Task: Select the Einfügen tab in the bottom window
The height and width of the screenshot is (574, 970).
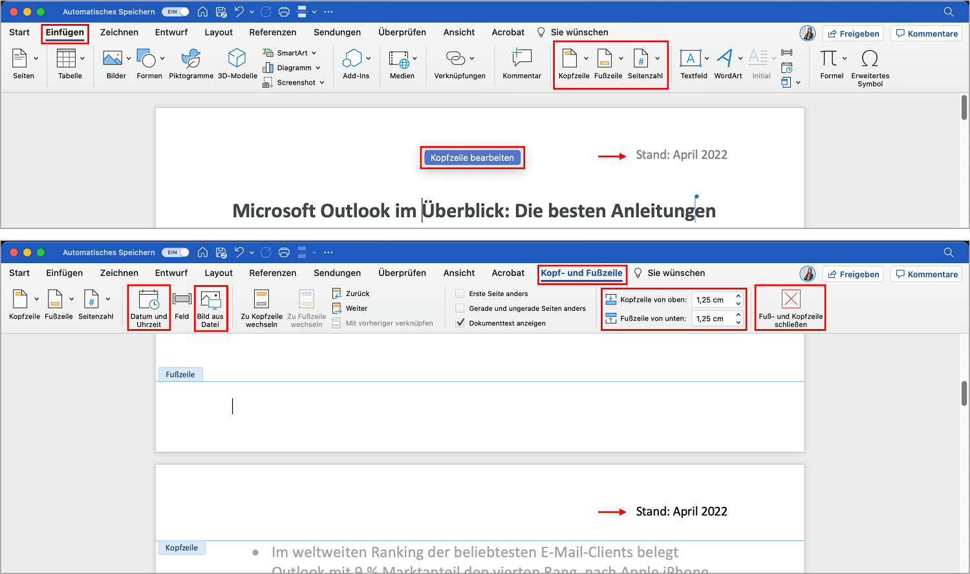Action: (64, 273)
